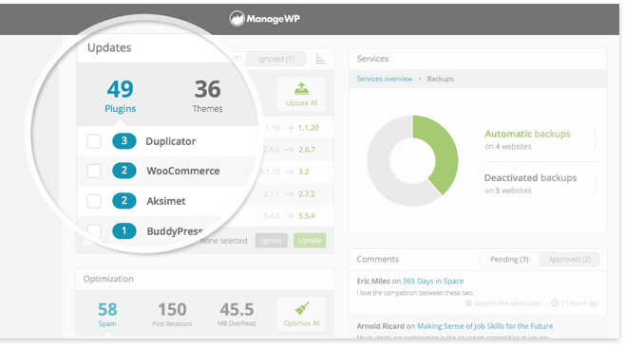Open the 365 Days in Space link
The height and width of the screenshot is (346, 625).
(433, 282)
